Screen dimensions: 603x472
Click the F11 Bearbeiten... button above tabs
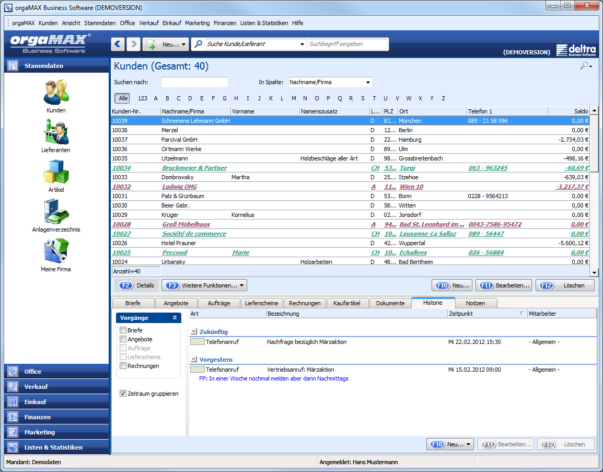504,285
